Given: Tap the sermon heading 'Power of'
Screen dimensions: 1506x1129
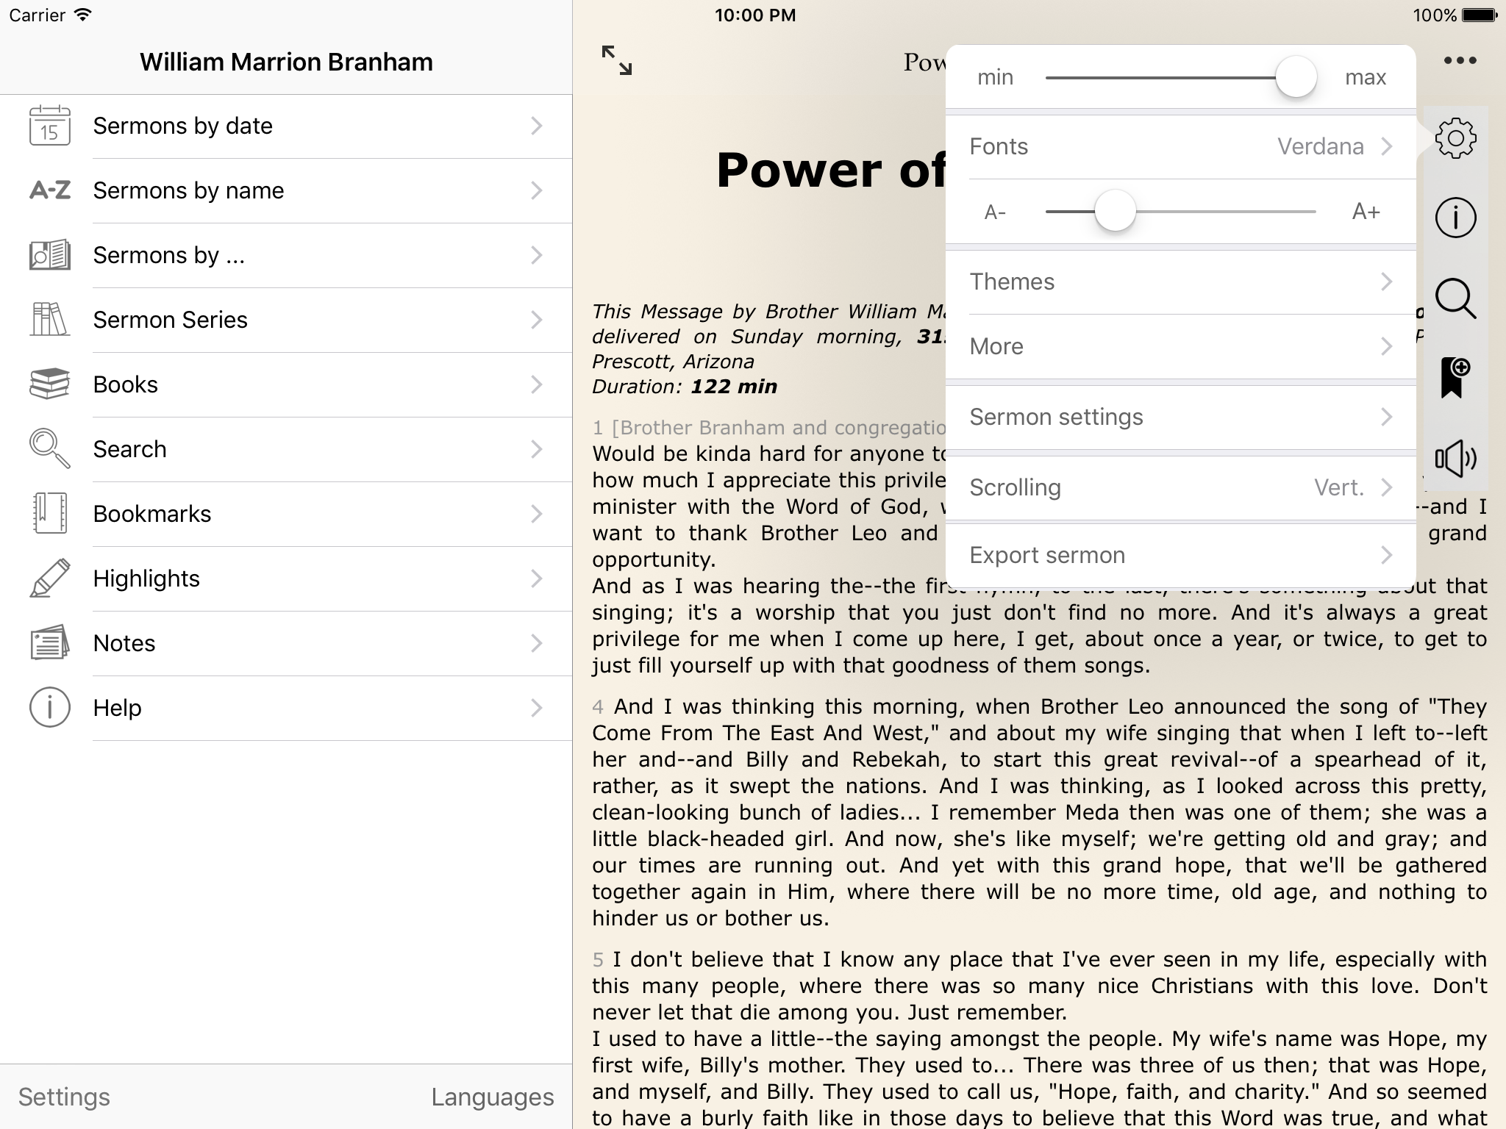Looking at the screenshot, I should coord(831,170).
